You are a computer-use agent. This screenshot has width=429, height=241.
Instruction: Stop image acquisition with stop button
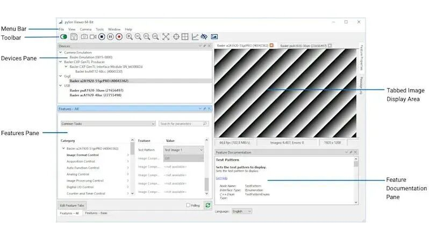coord(102,36)
